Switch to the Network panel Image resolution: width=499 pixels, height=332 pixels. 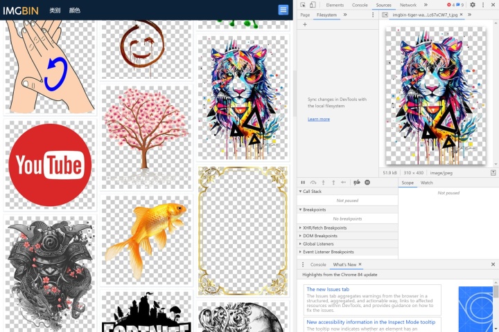tap(408, 5)
